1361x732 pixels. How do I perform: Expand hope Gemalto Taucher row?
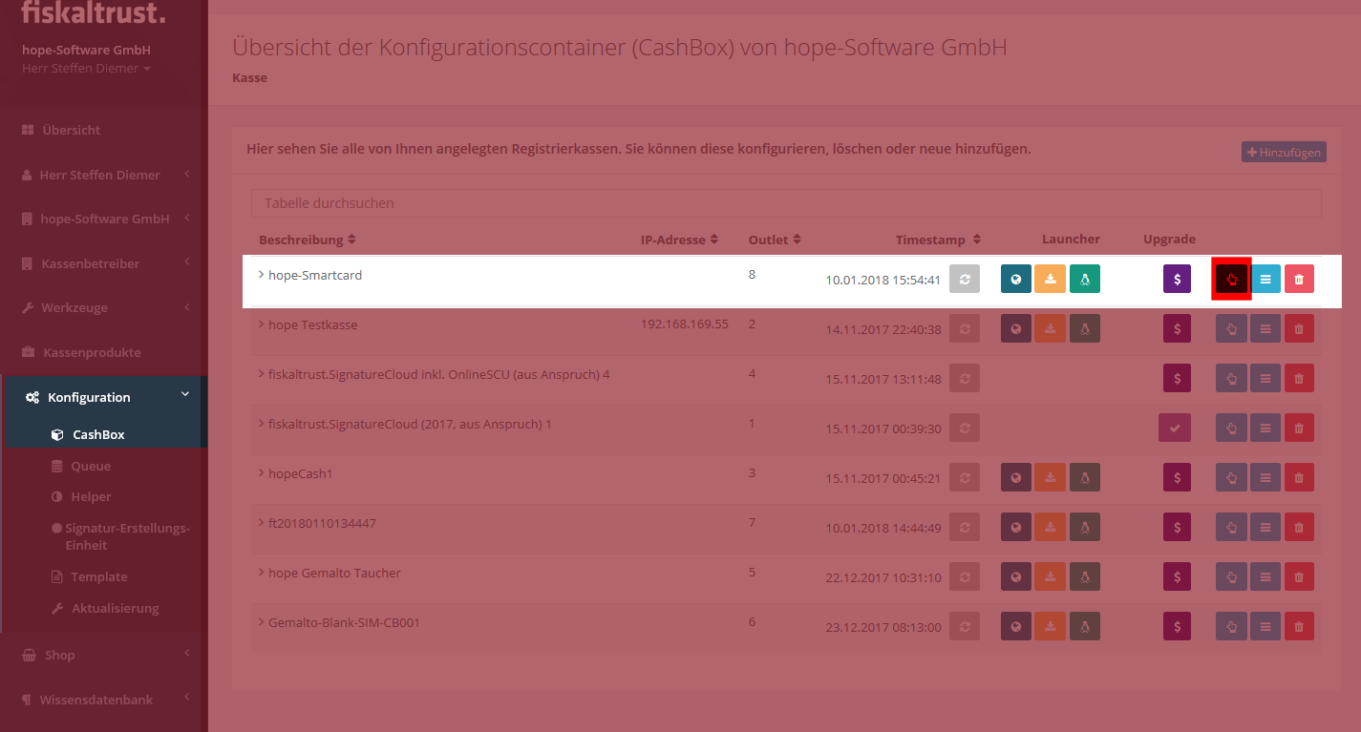pyautogui.click(x=262, y=573)
